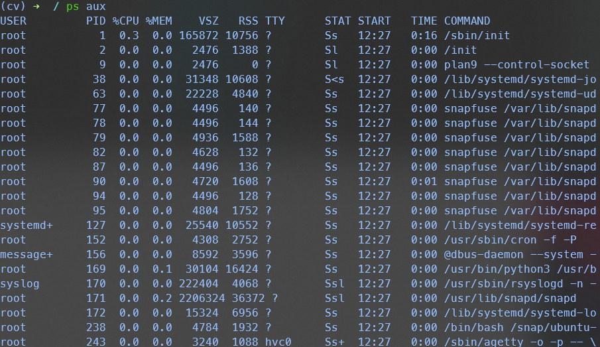Click the PID column header
The width and height of the screenshot is (600, 347).
[x=95, y=21]
